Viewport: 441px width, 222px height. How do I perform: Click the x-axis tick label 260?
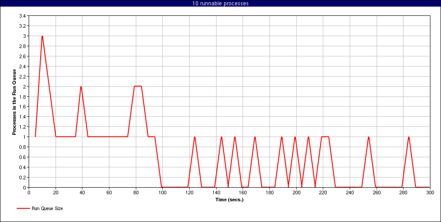(377, 192)
